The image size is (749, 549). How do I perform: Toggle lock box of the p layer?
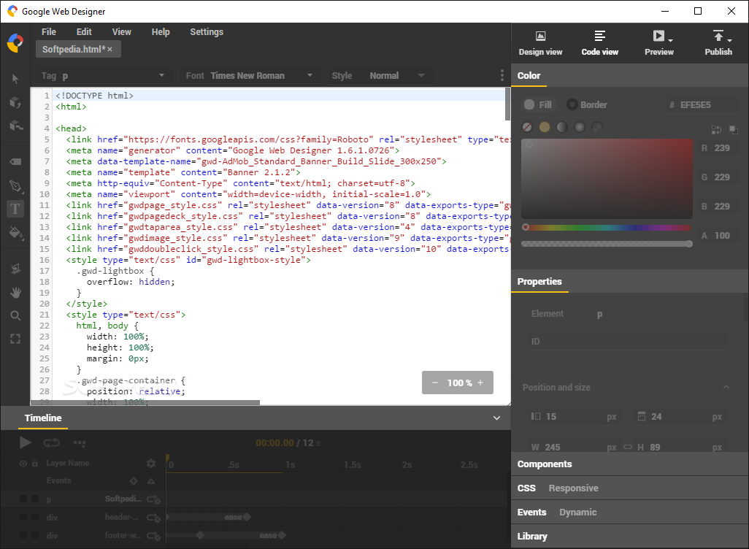[x=35, y=499]
